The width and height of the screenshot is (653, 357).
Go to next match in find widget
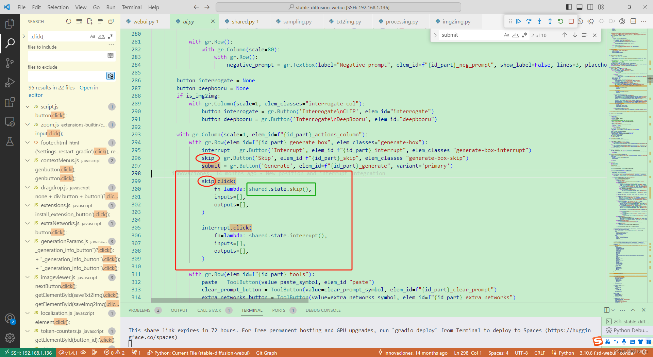(575, 35)
